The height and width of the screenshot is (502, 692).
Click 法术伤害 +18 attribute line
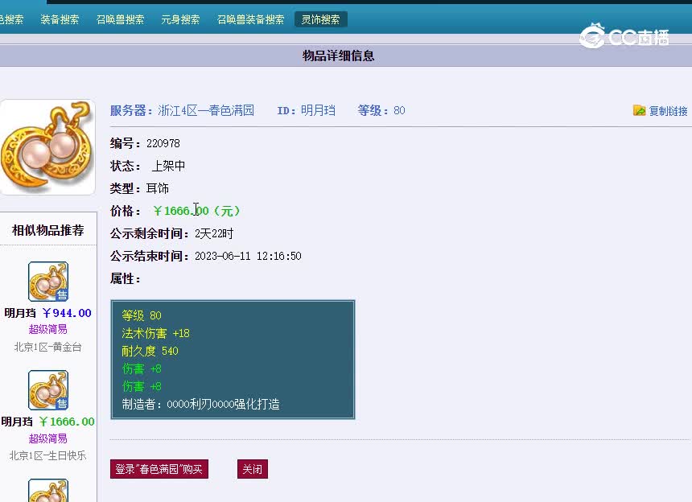(156, 333)
